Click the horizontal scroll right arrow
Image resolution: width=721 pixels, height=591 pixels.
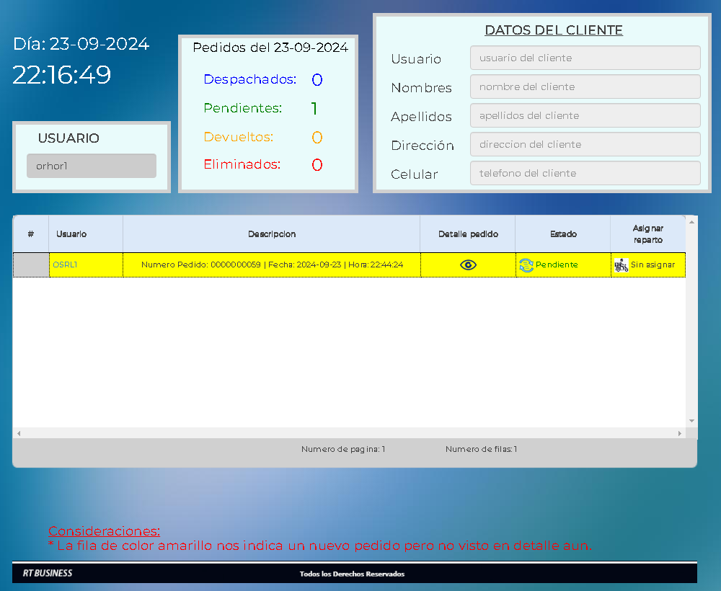679,433
